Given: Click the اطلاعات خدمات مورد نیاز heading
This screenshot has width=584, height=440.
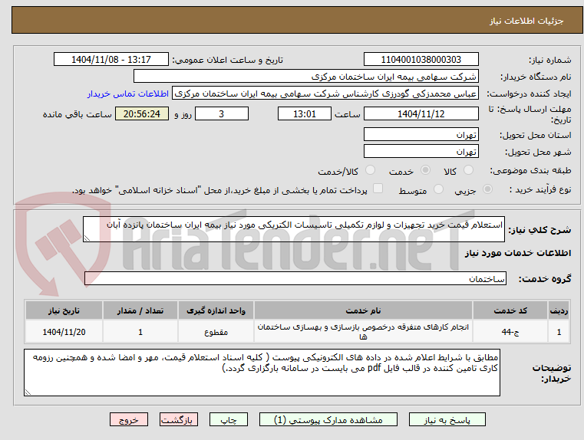Looking at the screenshot, I should point(518,253).
